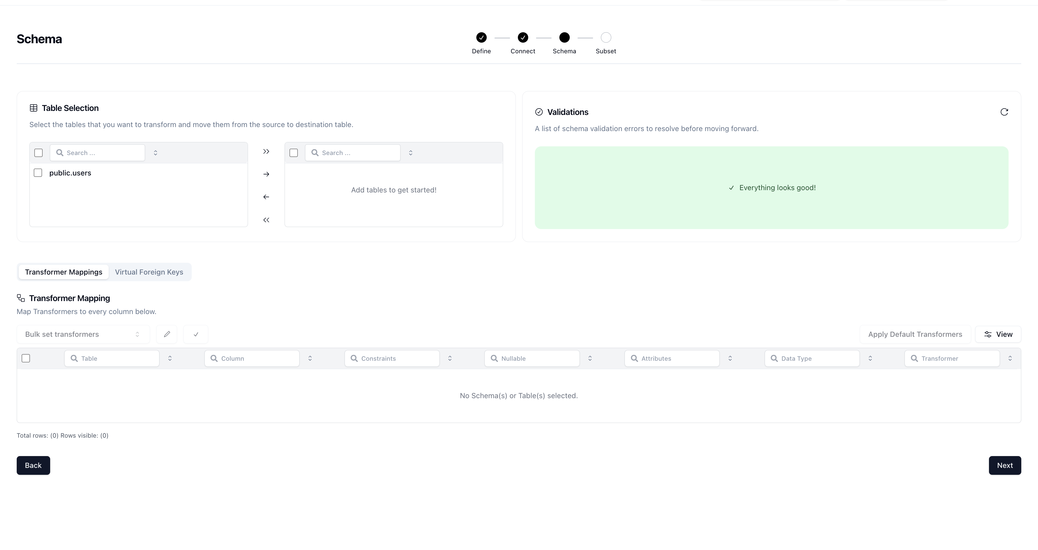Check the public.users table checkbox
Viewport: 1038px width, 550px height.
[x=38, y=173]
